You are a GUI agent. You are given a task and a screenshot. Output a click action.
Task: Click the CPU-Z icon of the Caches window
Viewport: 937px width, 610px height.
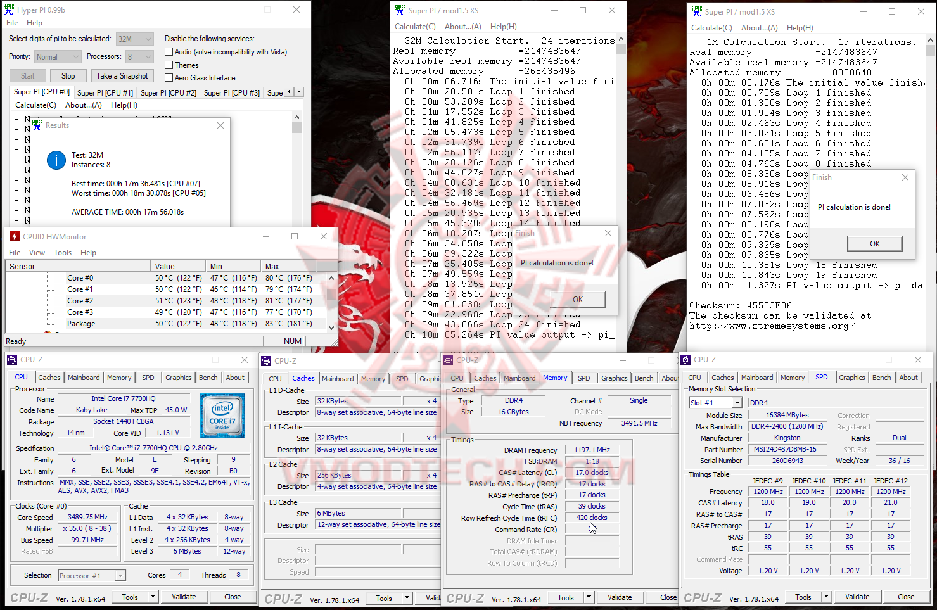(266, 360)
